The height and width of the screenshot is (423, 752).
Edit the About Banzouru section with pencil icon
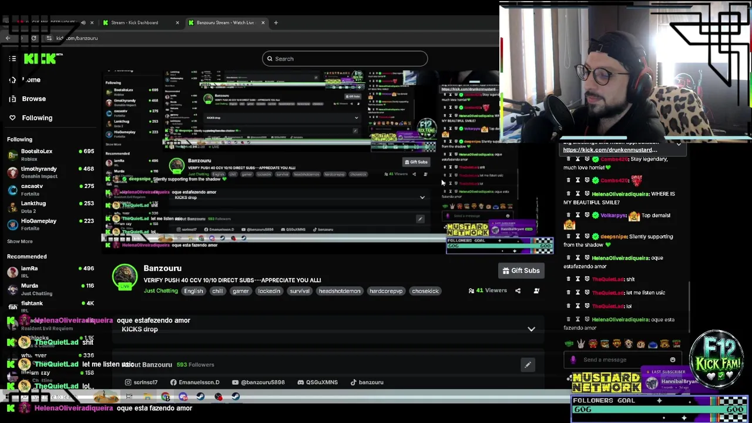pos(528,365)
